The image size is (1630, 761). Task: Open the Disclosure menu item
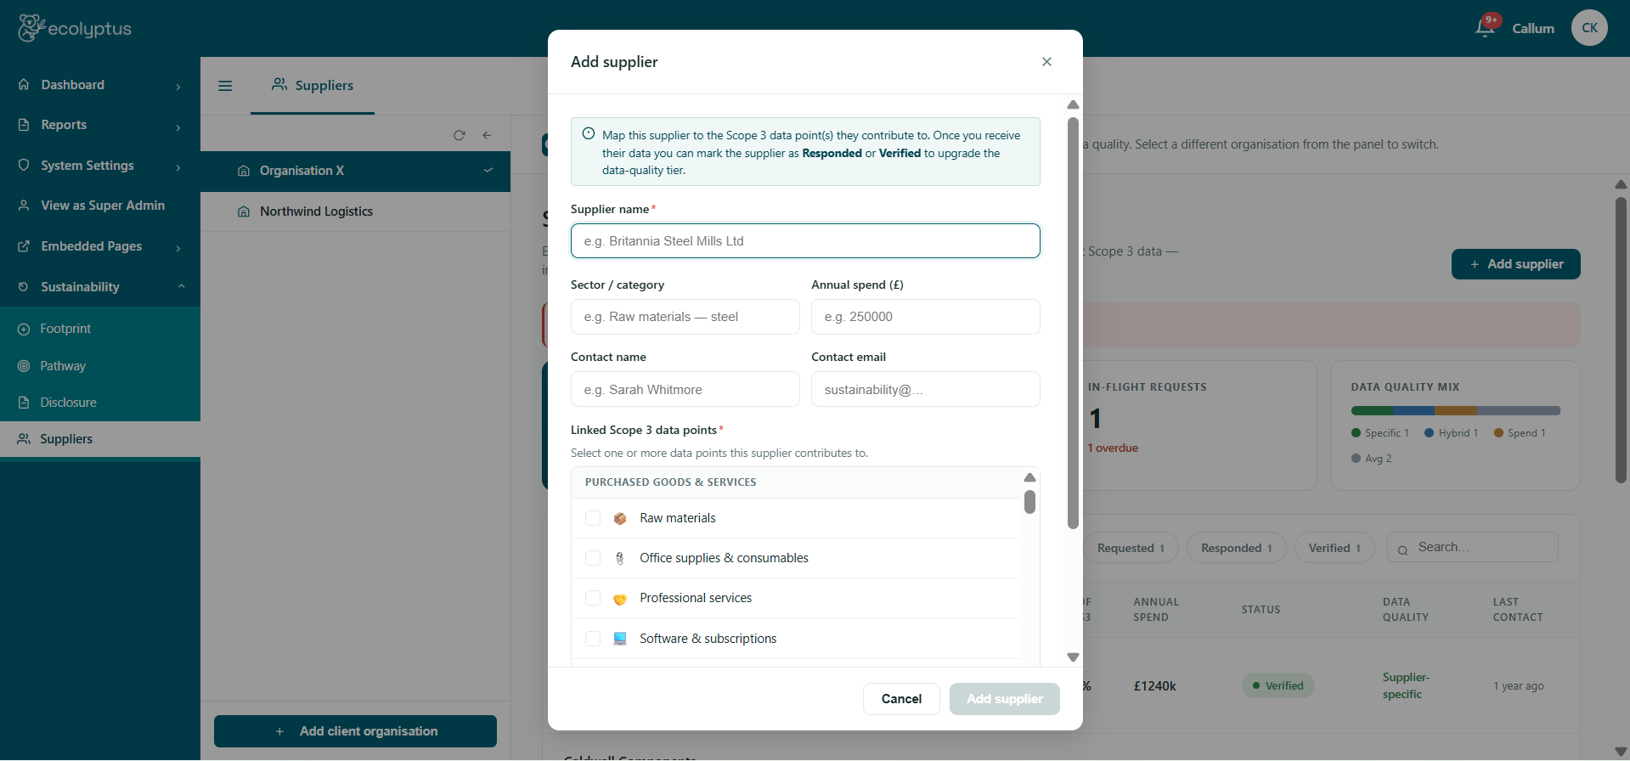(100, 403)
